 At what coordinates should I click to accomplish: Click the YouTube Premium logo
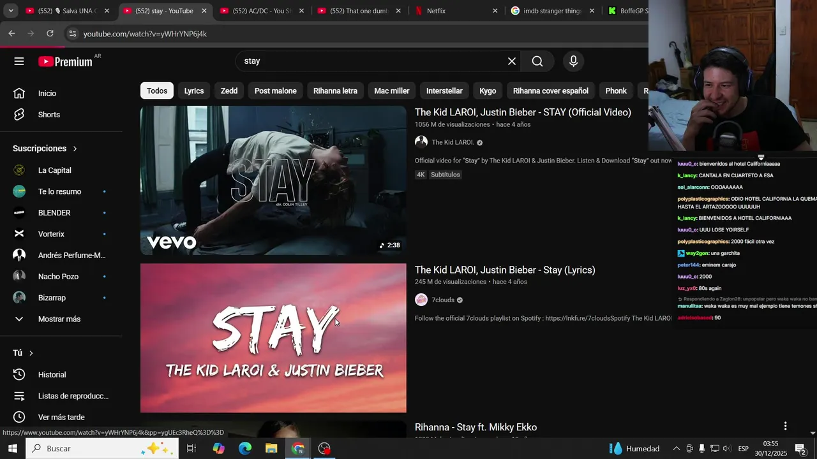(65, 62)
